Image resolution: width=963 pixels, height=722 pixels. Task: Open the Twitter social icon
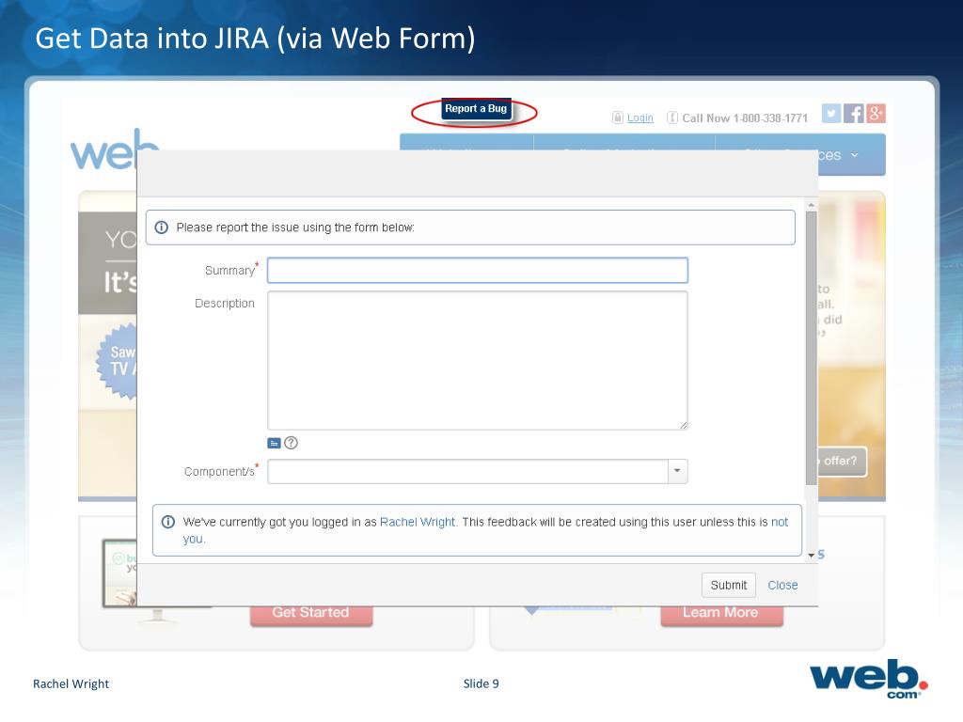pos(831,113)
